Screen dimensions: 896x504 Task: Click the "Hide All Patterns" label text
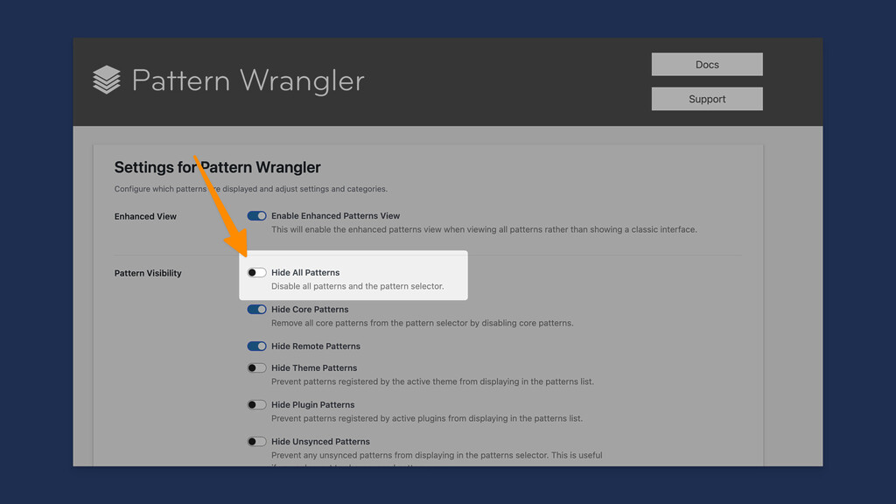click(305, 273)
